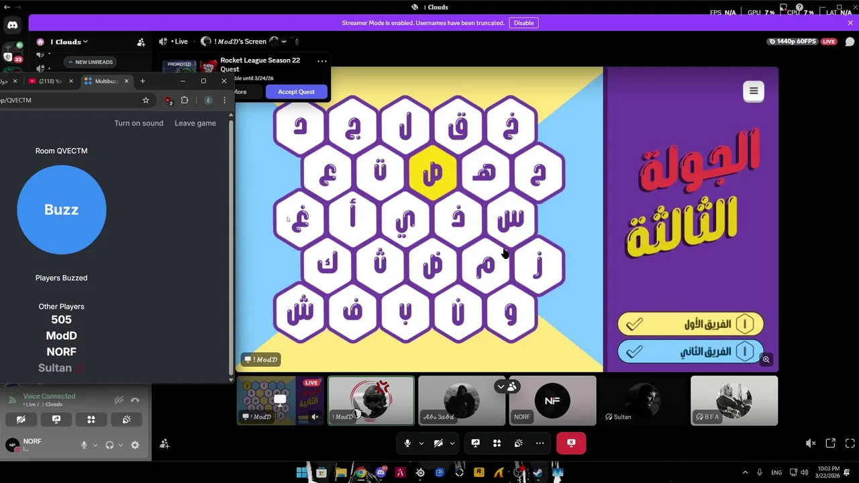
Task: Toggle camera in bottom call controls
Action: click(438, 443)
